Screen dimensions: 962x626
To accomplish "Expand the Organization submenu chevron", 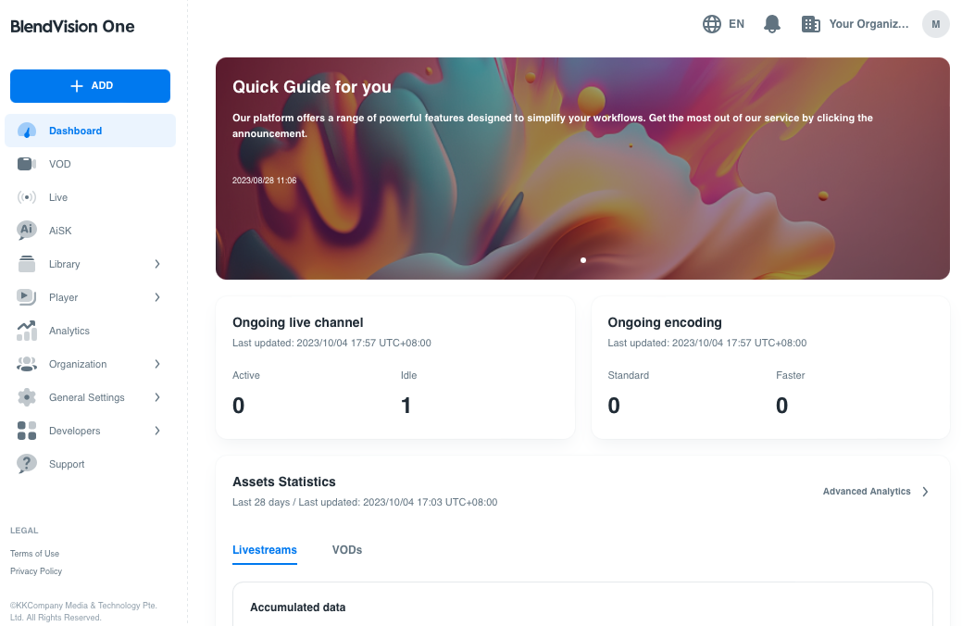I will coord(157,364).
